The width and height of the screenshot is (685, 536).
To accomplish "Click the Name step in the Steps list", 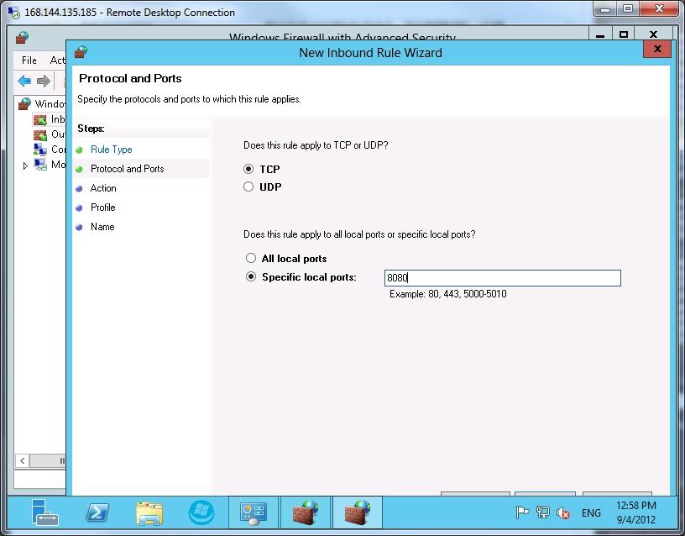I will [x=102, y=227].
